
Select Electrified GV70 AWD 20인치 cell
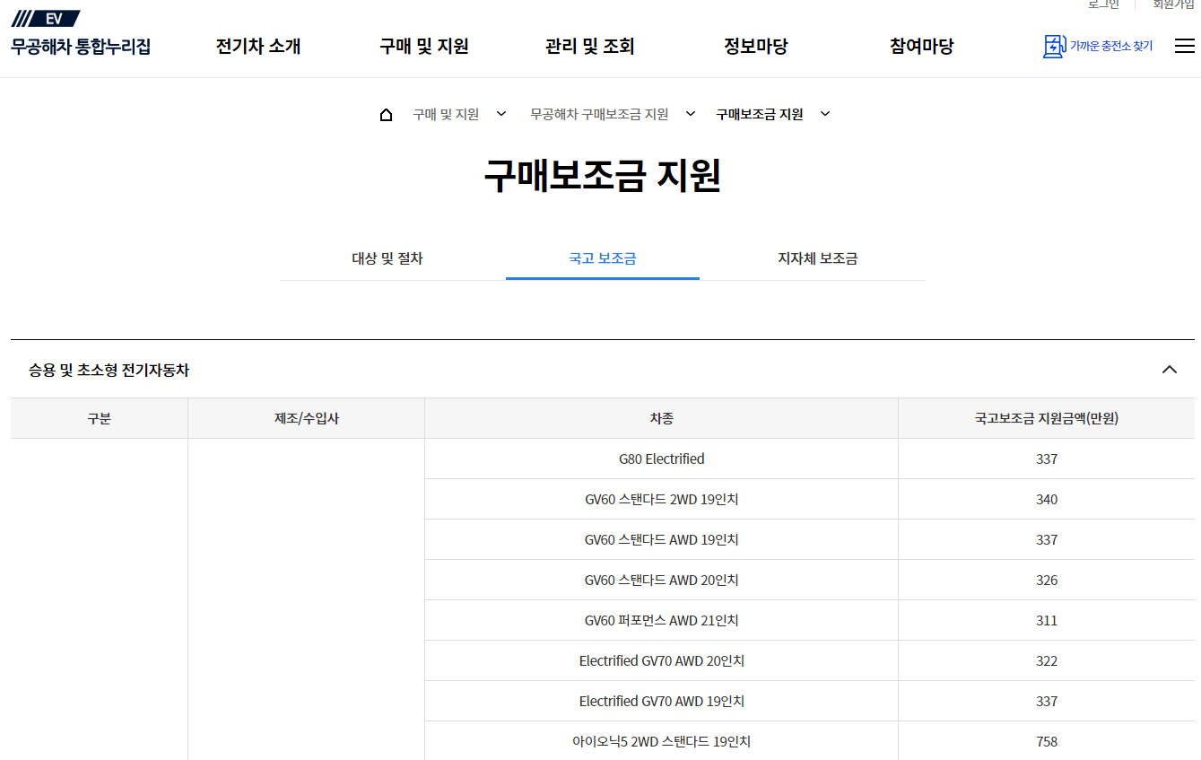click(662, 660)
